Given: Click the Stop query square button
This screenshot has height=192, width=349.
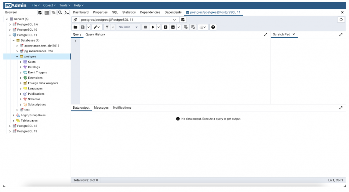Looking at the screenshot, I should [x=146, y=27].
